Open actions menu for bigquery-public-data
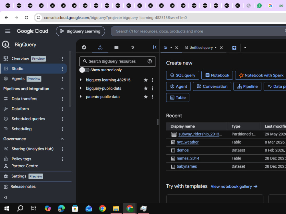 (152, 88)
